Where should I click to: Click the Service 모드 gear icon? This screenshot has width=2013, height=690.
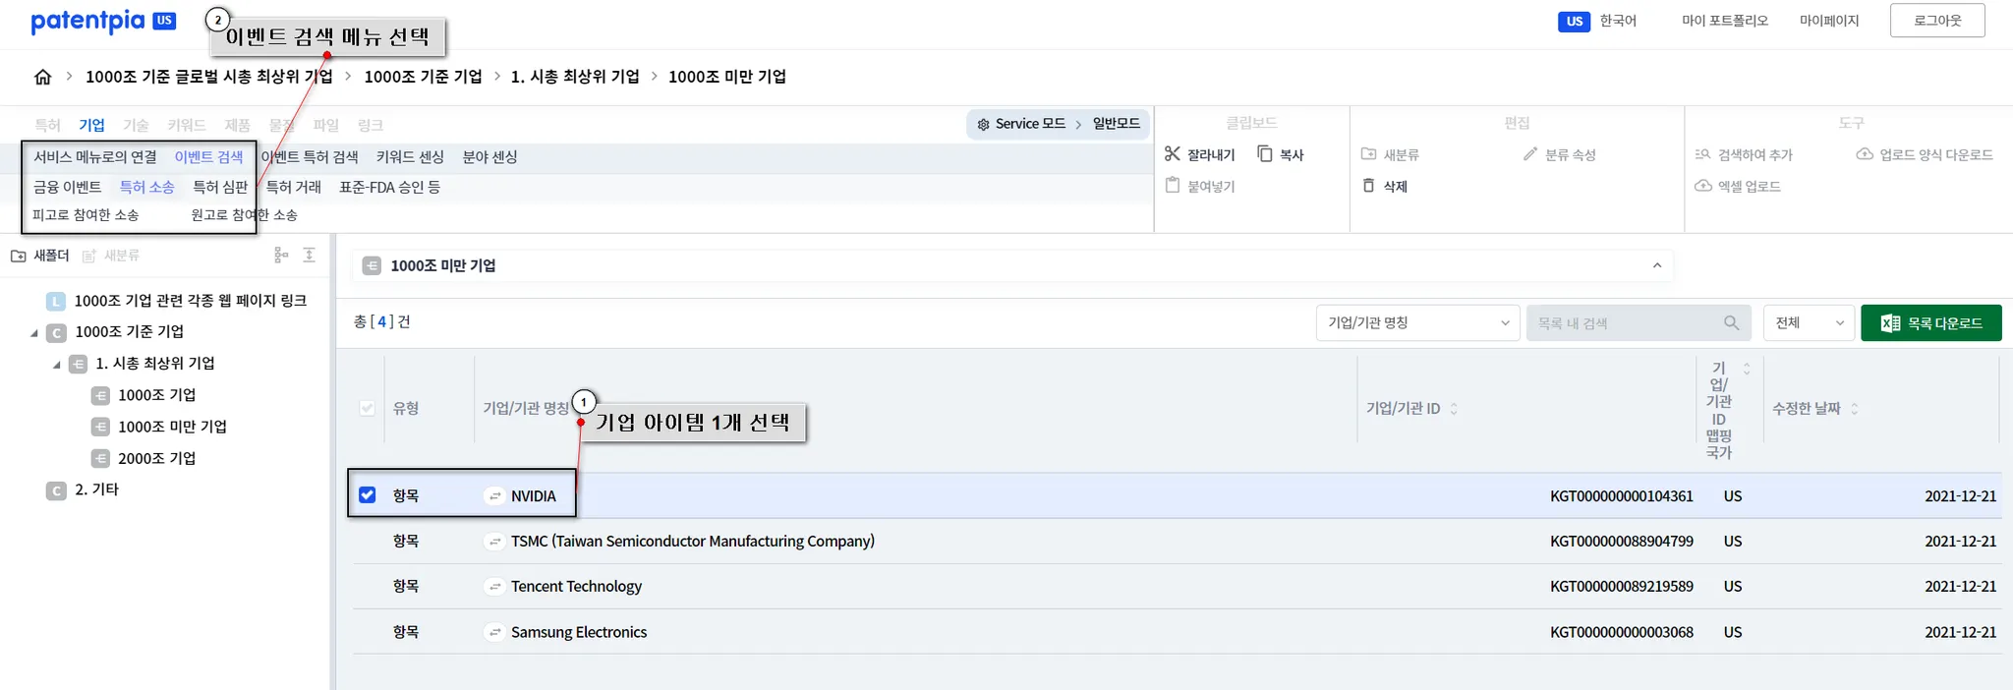[x=983, y=124]
